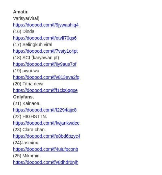Open the link ending in f2294ajjc8
The width and height of the screenshot is (162, 175).
click(45, 110)
